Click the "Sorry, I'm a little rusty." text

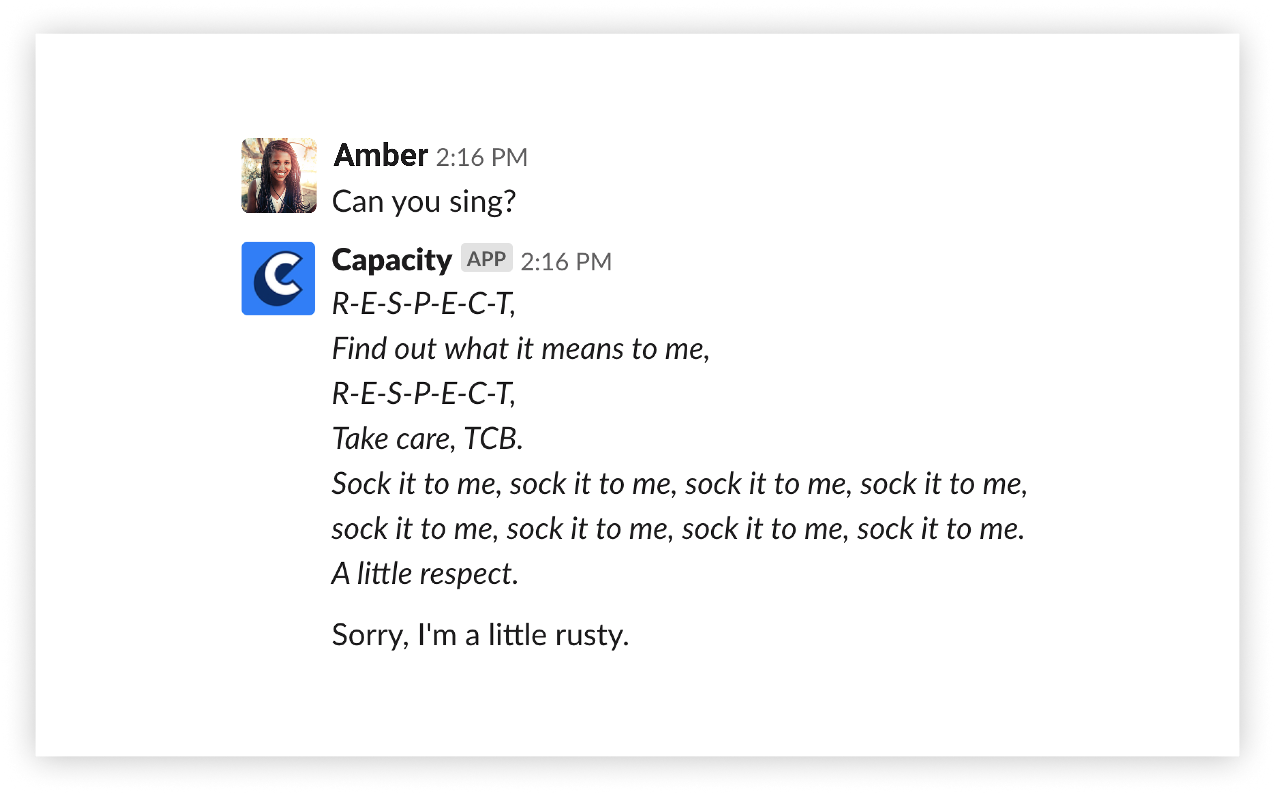click(480, 635)
